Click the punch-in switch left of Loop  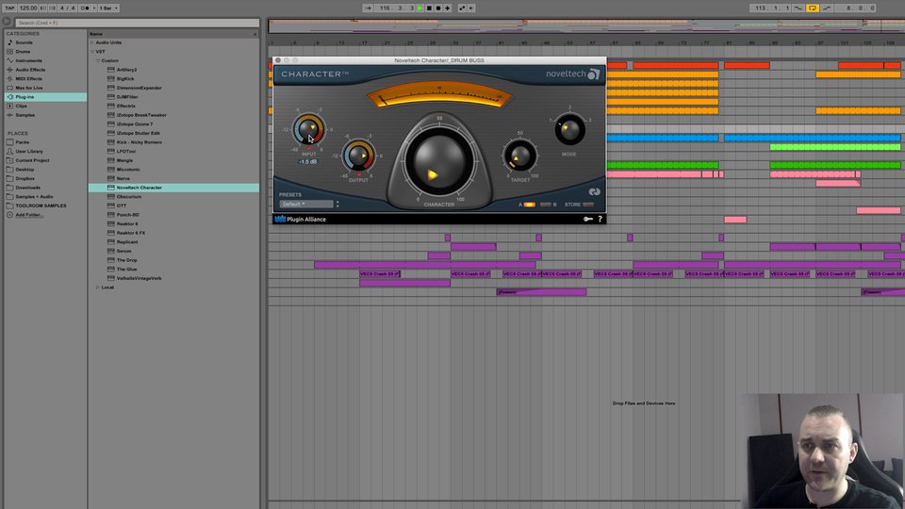(798, 8)
